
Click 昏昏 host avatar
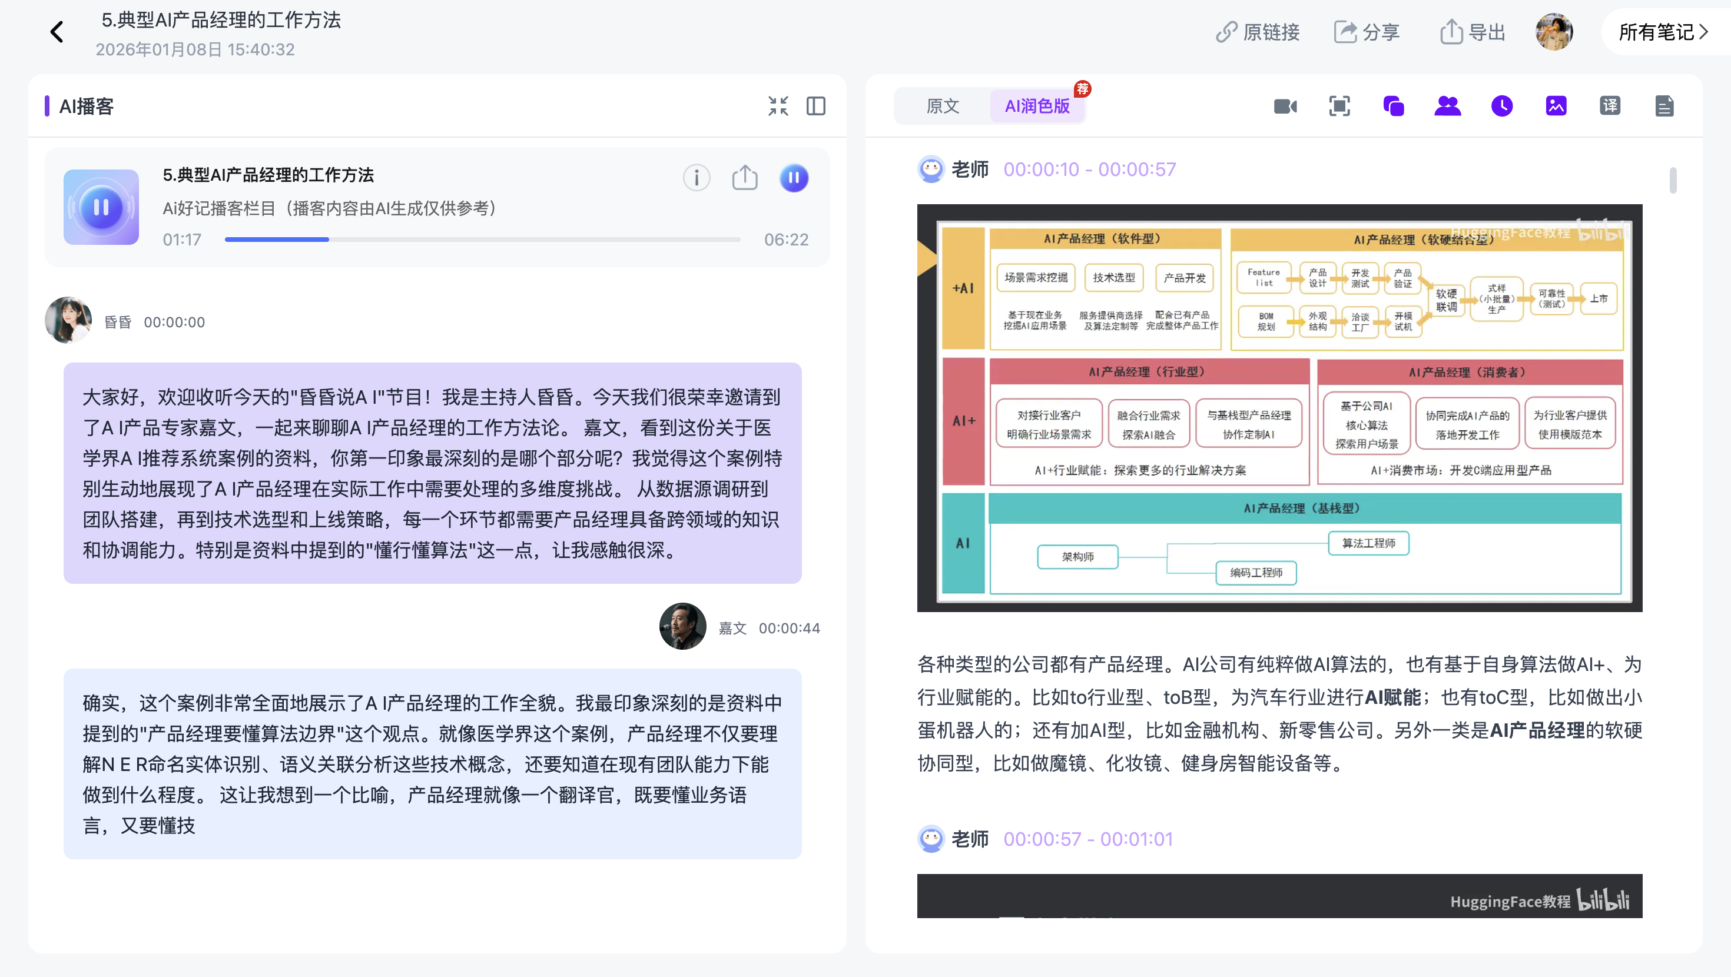[x=68, y=321]
